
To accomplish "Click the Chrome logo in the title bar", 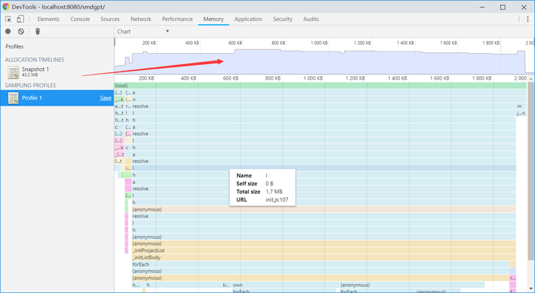I will 6,7.
